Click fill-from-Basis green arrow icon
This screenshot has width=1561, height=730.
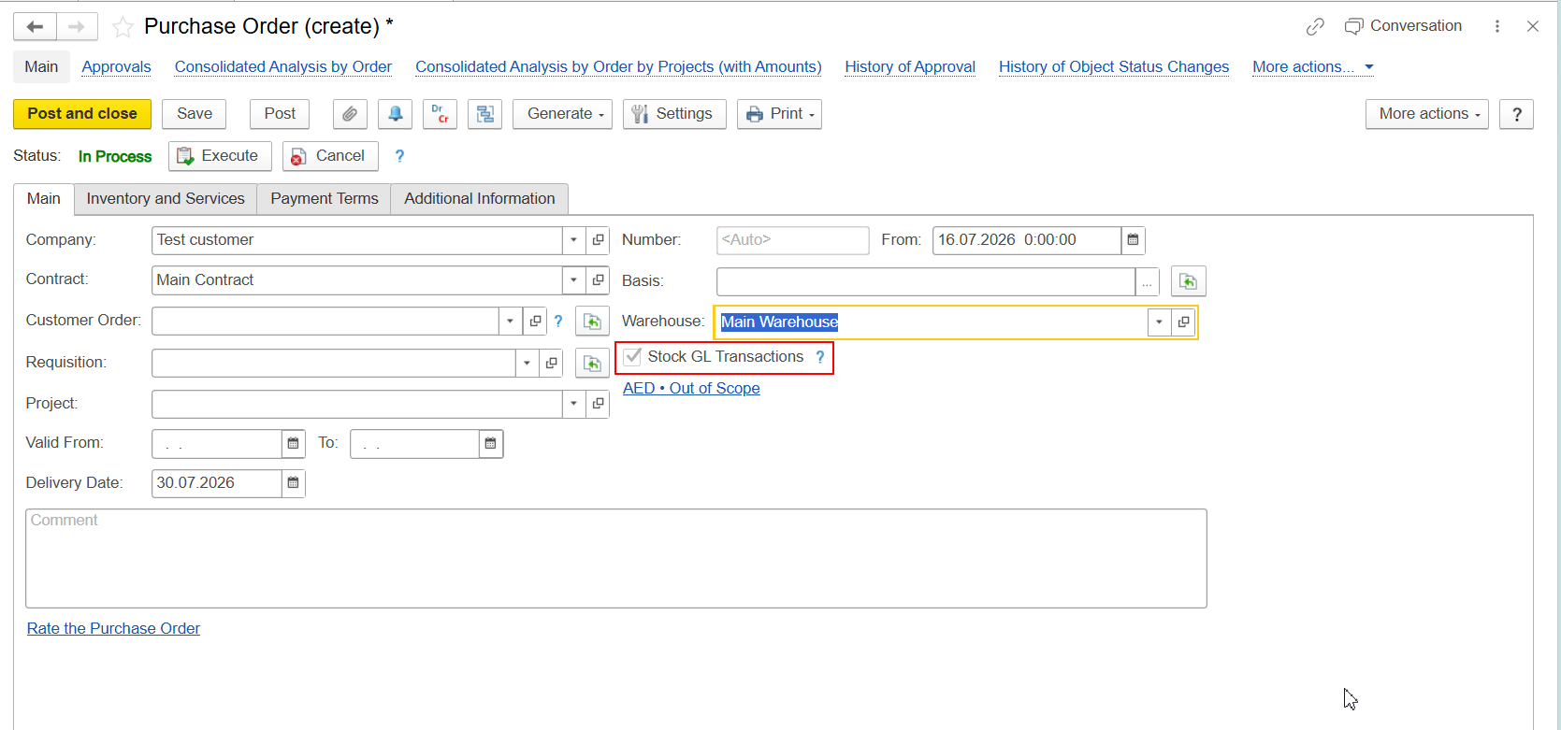1188,281
